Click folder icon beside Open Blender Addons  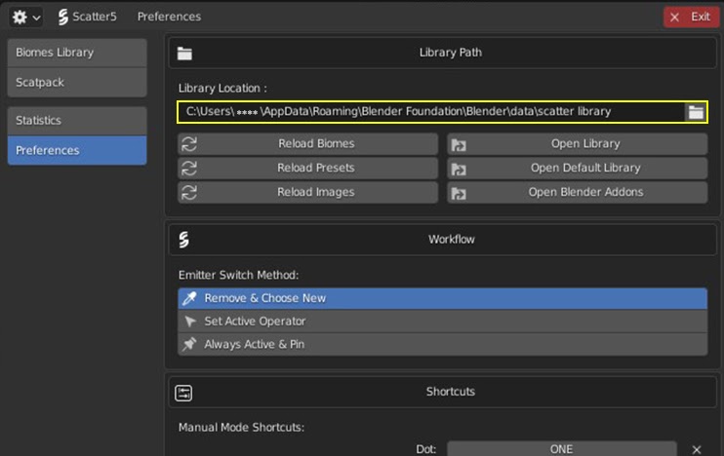click(x=459, y=194)
